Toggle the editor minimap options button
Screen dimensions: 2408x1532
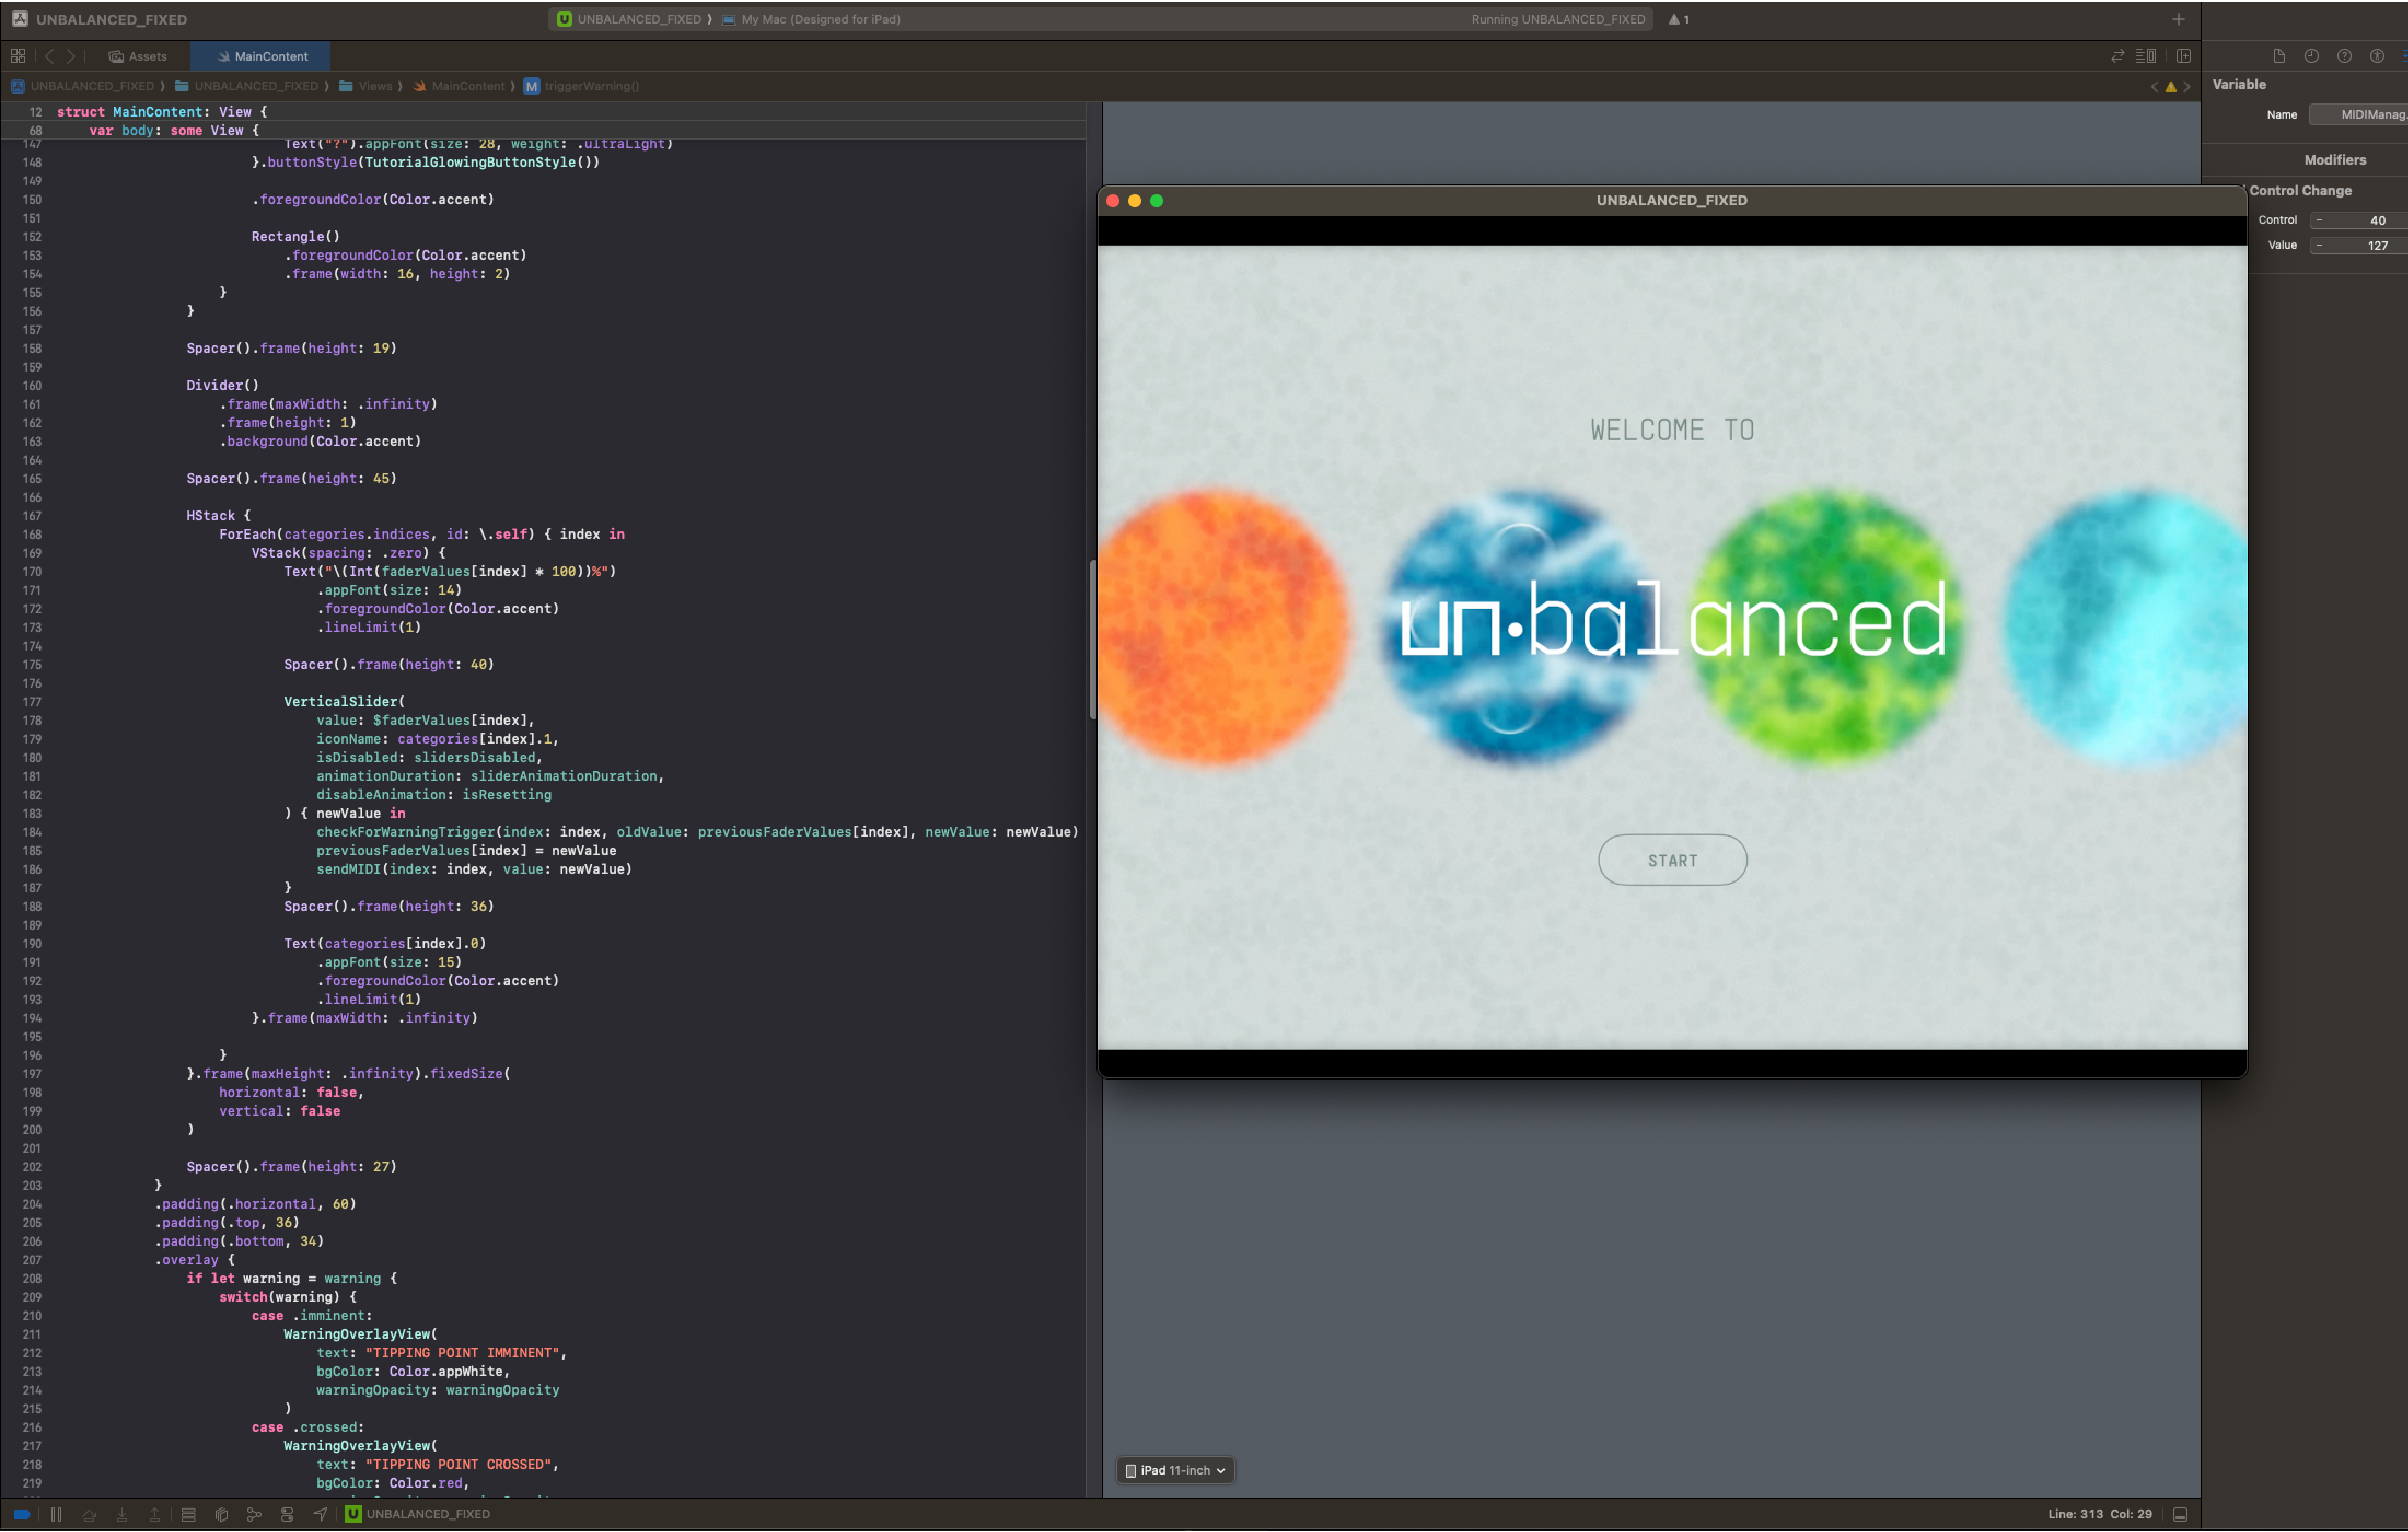click(2145, 56)
